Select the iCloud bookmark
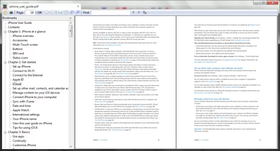Image resolution: width=280 pixels, height=151 pixels. pos(17,84)
